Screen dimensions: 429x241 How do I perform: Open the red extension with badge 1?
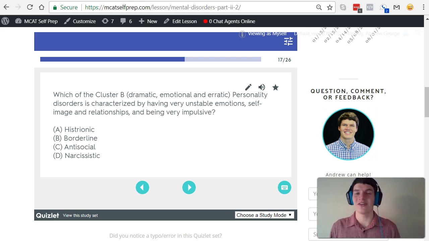tap(357, 8)
